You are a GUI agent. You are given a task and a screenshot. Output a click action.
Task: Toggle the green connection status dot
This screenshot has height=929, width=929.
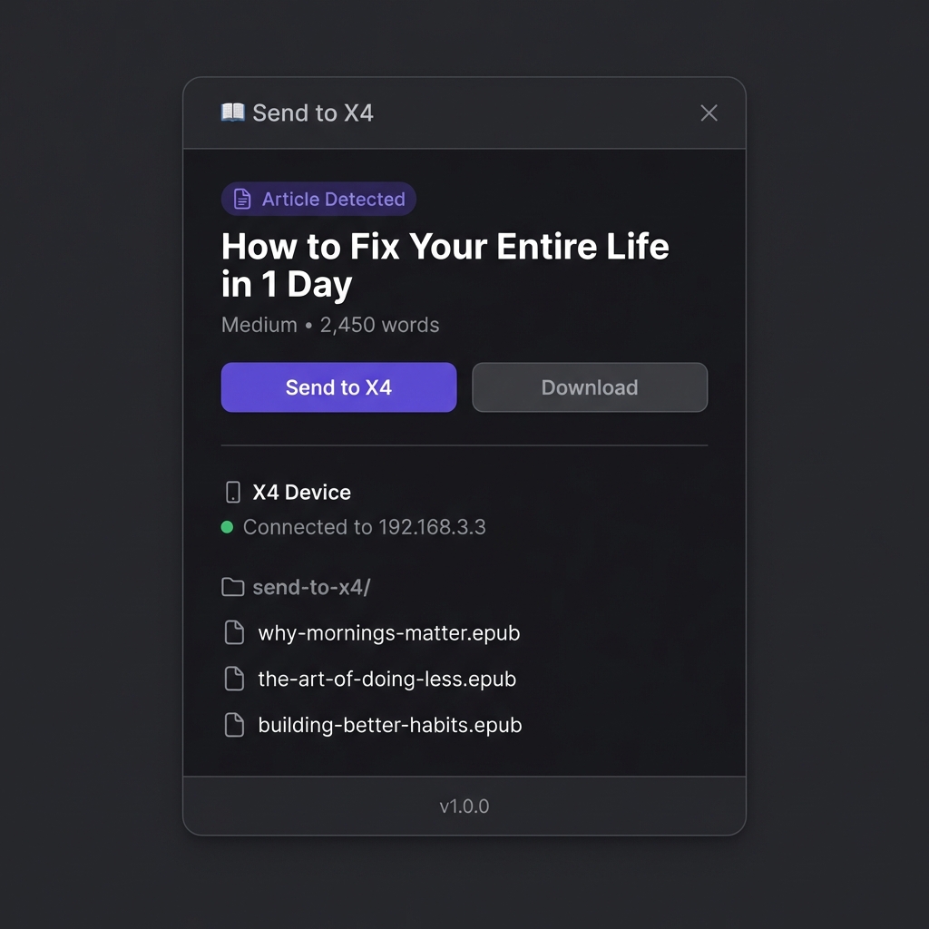227,527
